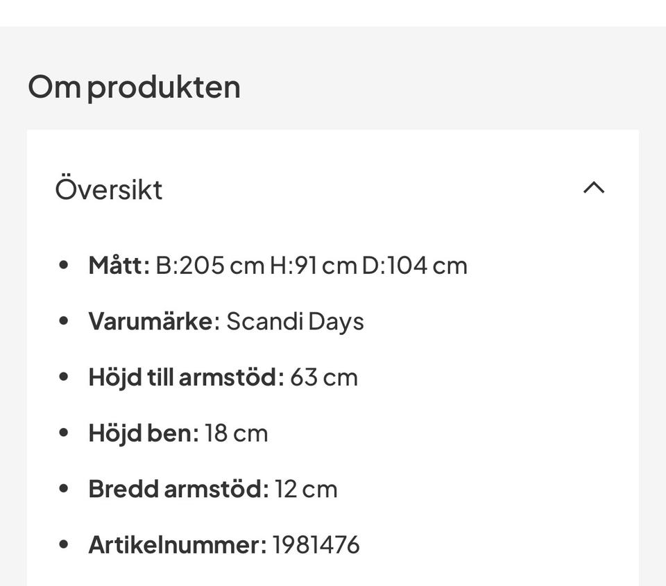Click the upward chevron beside Översikt
The height and width of the screenshot is (586, 666).
click(x=593, y=188)
